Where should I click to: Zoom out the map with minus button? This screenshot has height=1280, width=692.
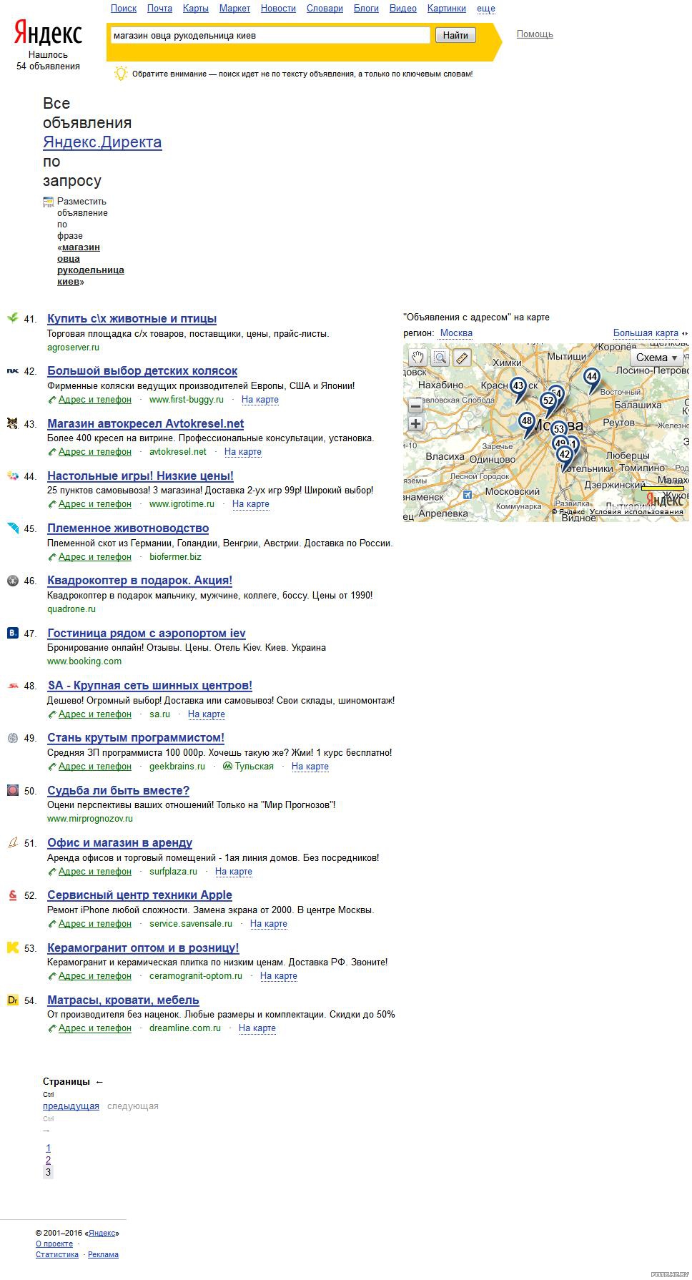pyautogui.click(x=415, y=406)
